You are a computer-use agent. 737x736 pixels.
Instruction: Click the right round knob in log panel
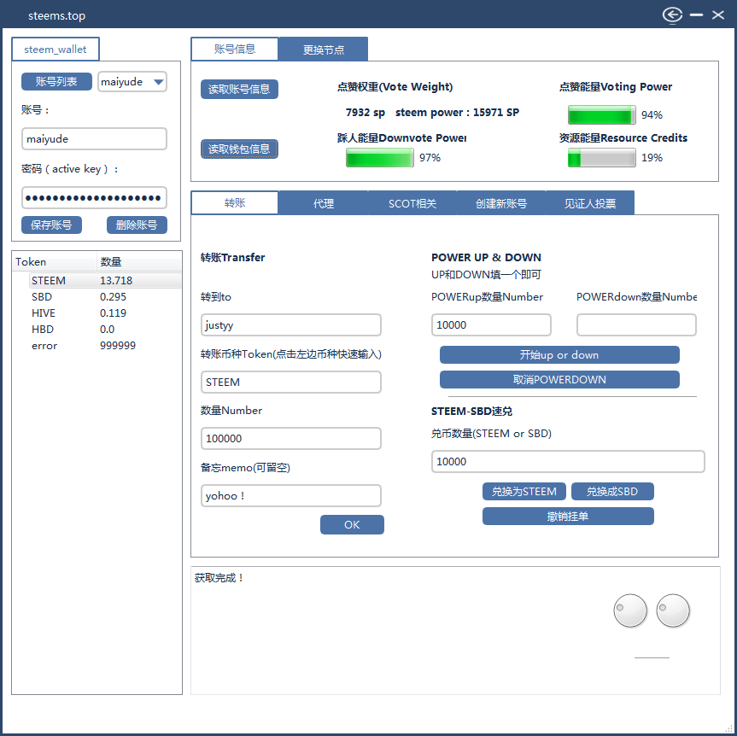[x=673, y=610]
